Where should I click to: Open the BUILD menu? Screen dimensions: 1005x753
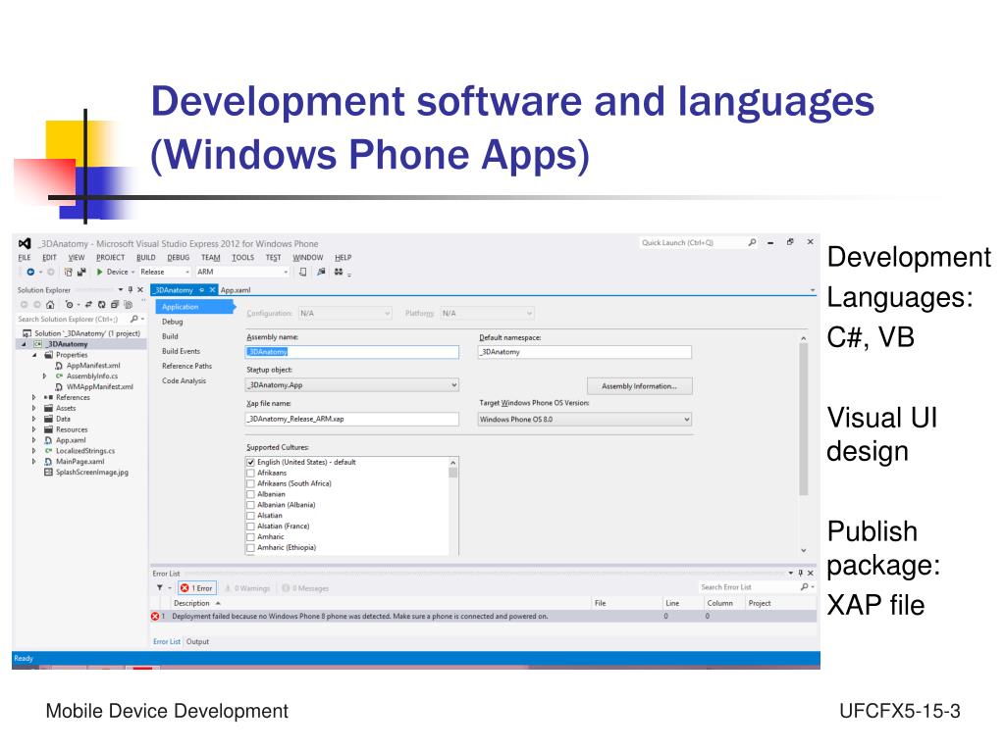[146, 258]
